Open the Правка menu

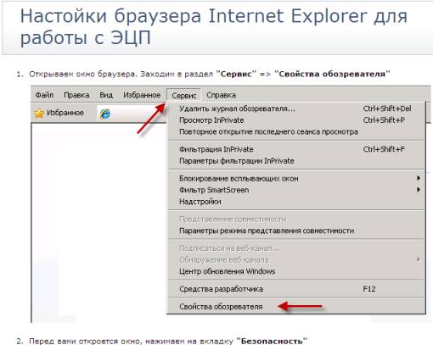pos(76,95)
